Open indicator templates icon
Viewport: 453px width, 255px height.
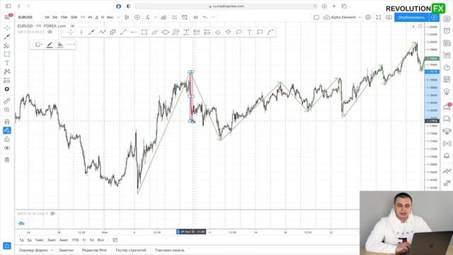tap(174, 17)
